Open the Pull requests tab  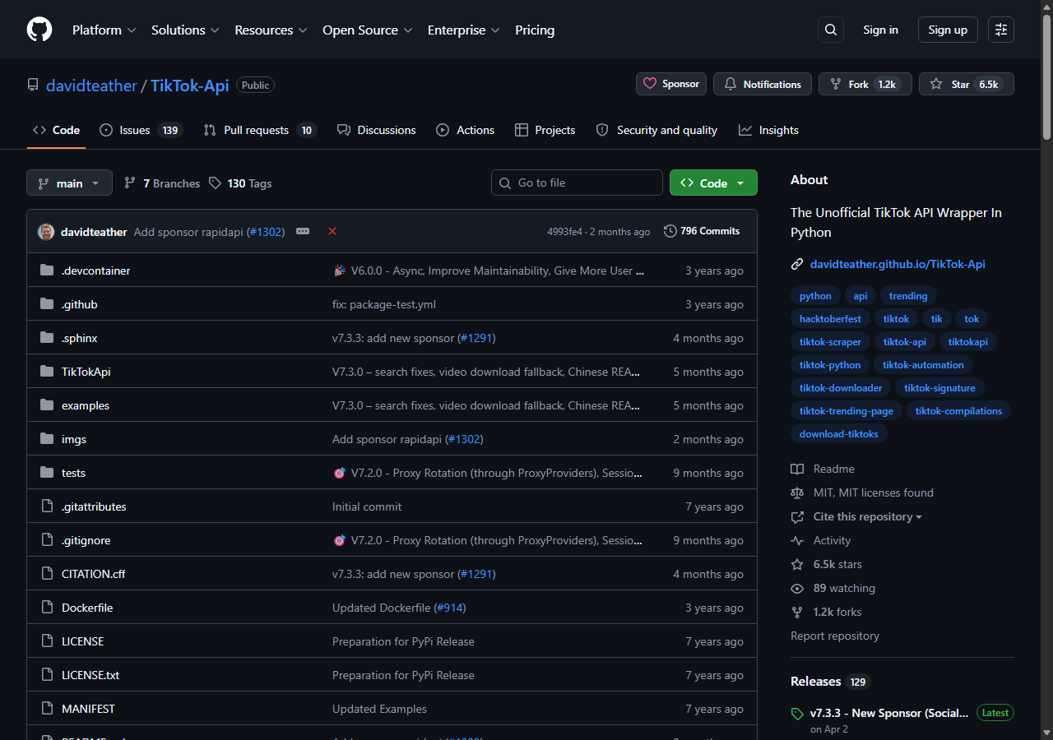[259, 130]
